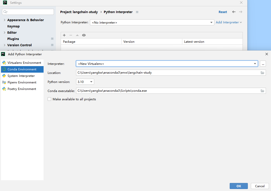This screenshot has width=271, height=191.
Task: Open the Interpreter dropdown showing New Virtualenv
Action: 167,64
